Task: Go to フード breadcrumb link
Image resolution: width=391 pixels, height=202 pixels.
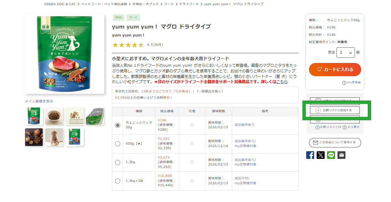Action: point(169,4)
